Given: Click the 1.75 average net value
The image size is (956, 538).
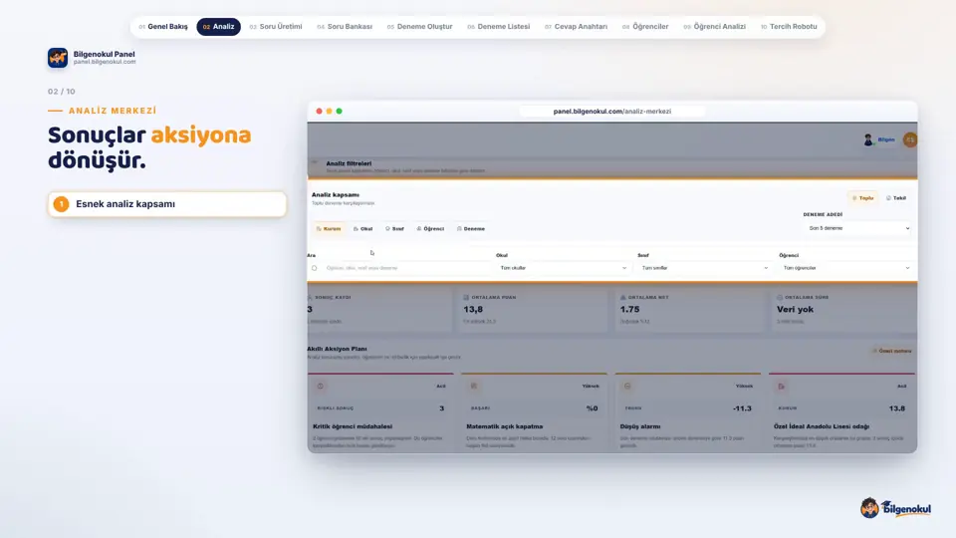Looking at the screenshot, I should point(629,309).
